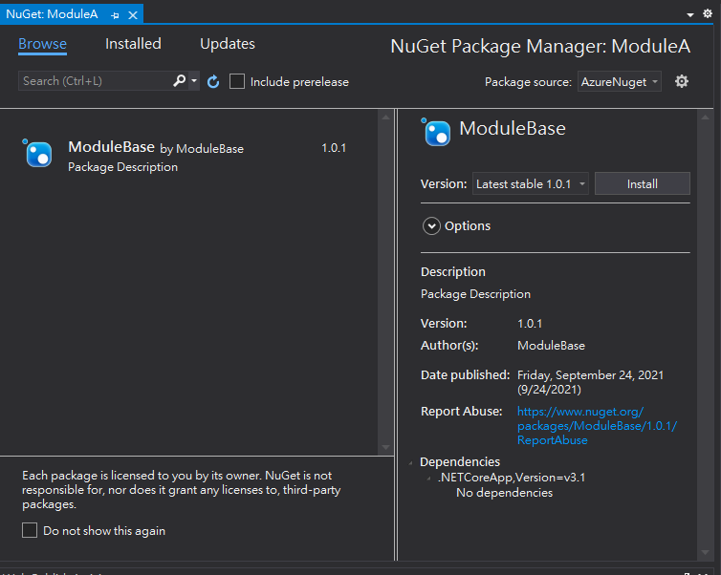721x575 pixels.
Task: Install the ModuleBase package
Action: click(x=642, y=184)
